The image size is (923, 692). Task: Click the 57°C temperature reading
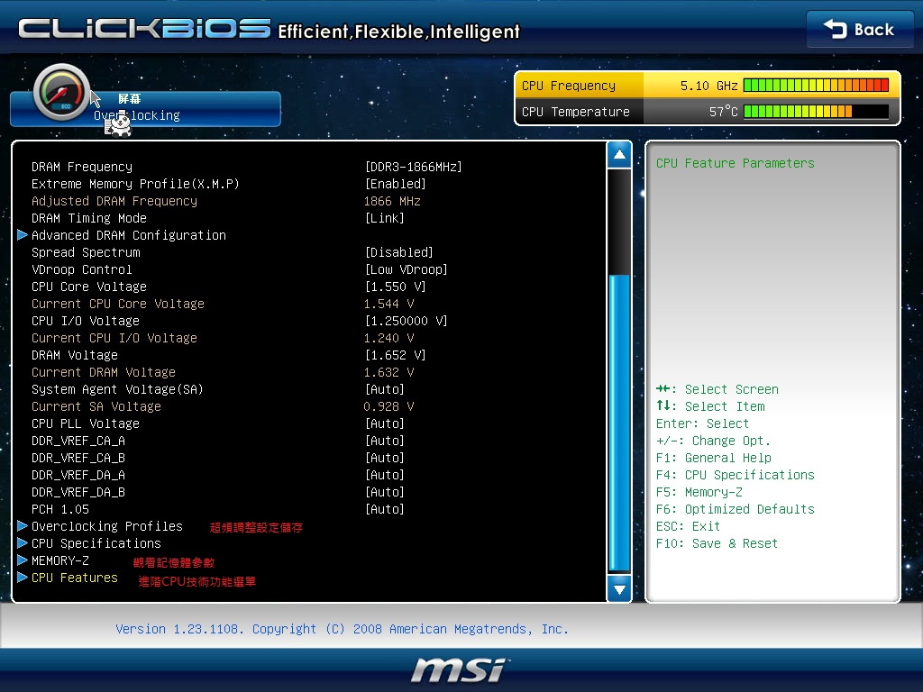coord(724,111)
